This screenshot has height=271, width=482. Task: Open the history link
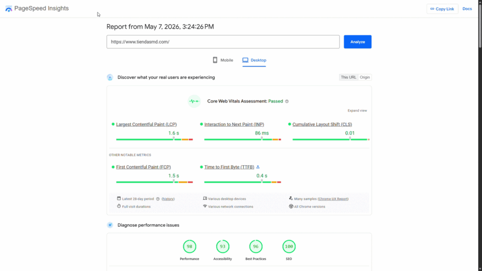click(x=168, y=199)
